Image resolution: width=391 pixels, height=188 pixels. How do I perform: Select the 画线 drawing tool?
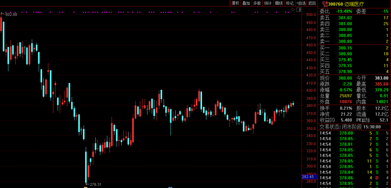pyautogui.click(x=279, y=3)
